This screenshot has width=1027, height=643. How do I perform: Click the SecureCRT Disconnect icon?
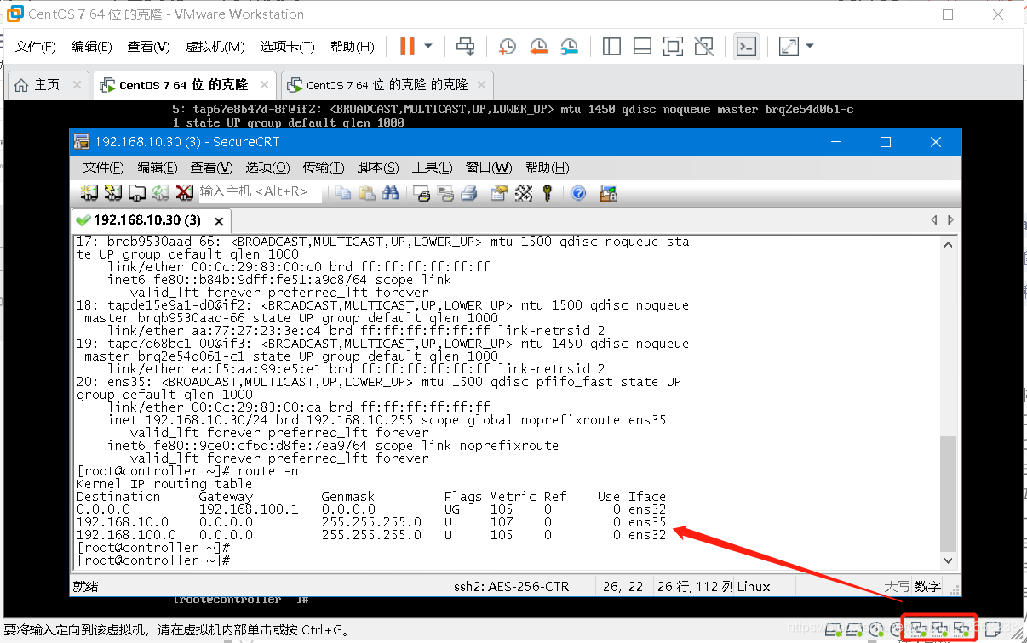click(x=185, y=193)
